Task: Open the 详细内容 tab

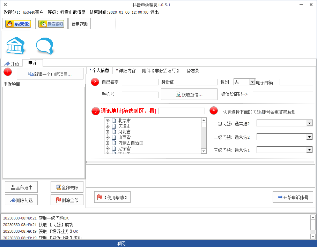Action: click(x=126, y=71)
